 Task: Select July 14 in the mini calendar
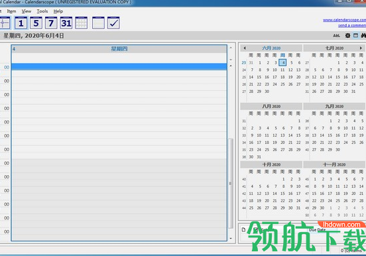[x=330, y=77]
